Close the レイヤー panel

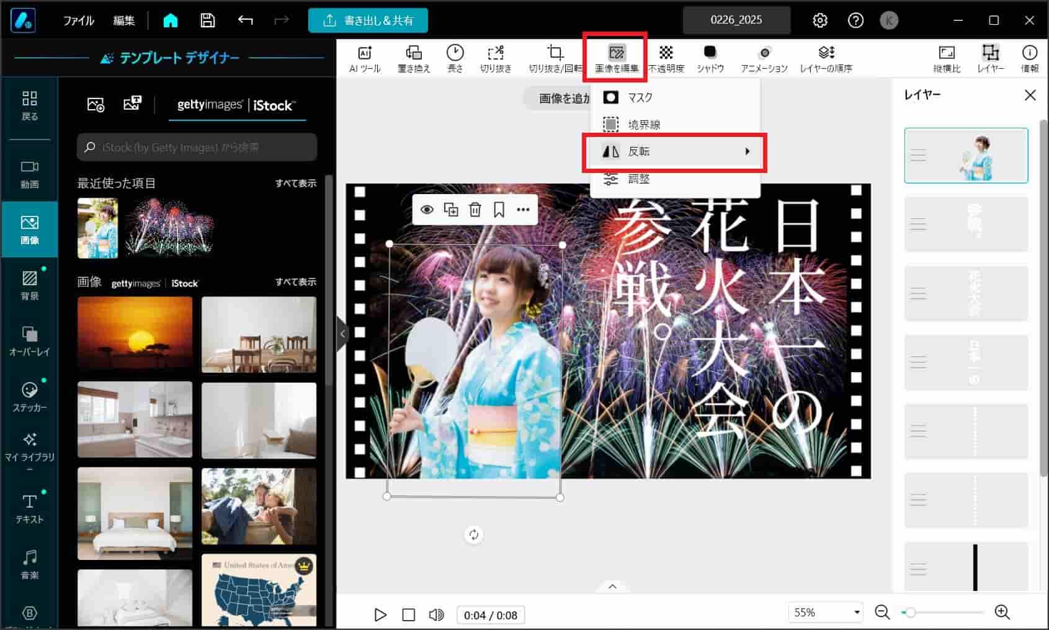pos(1030,95)
